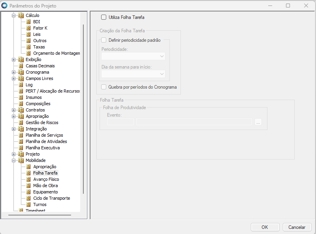Collapse the Mobilidade tree node
The image size is (316, 234).
coord(14,160)
